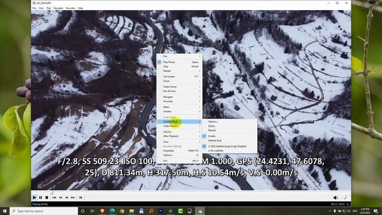382x215 pixels.
Task: Launch Microsoft Edge from the taskbar
Action: [x=112, y=211]
